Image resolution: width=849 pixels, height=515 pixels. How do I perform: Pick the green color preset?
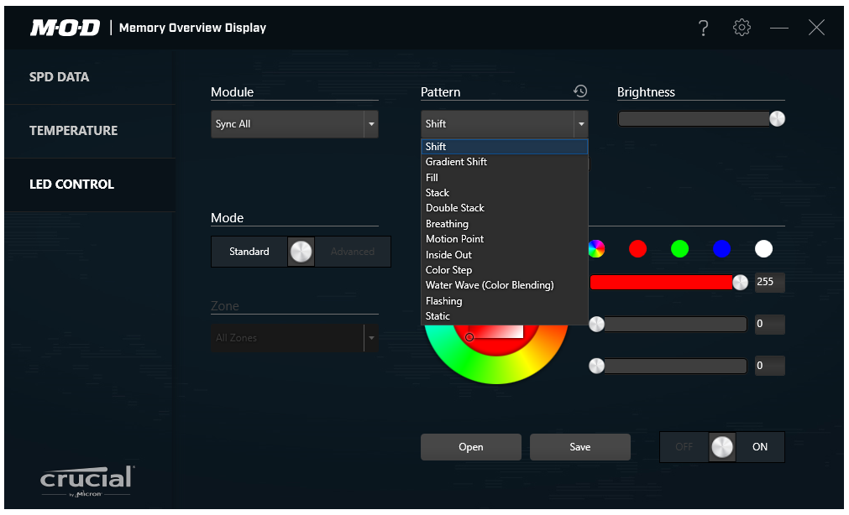(679, 249)
